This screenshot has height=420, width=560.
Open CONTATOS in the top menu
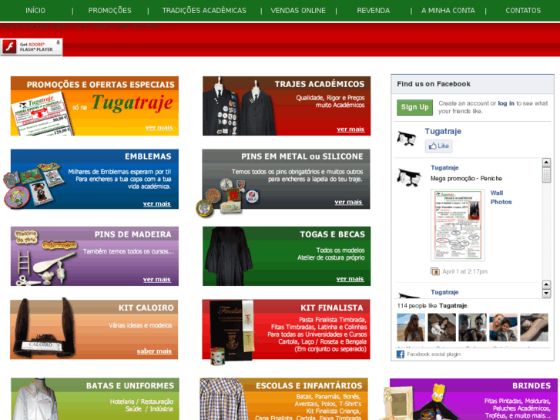(x=523, y=10)
